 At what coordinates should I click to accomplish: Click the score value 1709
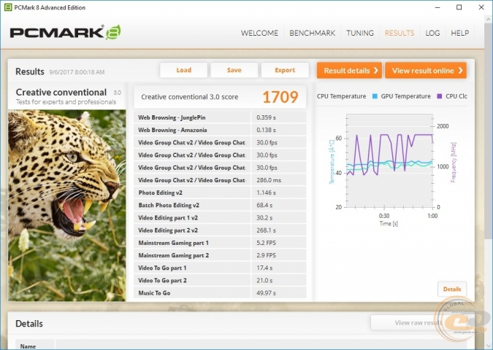[280, 97]
